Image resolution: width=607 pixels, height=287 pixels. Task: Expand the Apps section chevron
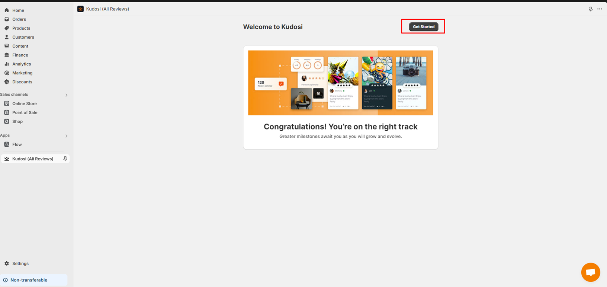pos(67,136)
